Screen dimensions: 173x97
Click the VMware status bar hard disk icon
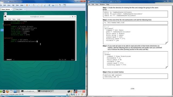(x=67, y=95)
